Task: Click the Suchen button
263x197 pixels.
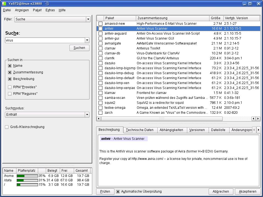Action: pos(79,48)
